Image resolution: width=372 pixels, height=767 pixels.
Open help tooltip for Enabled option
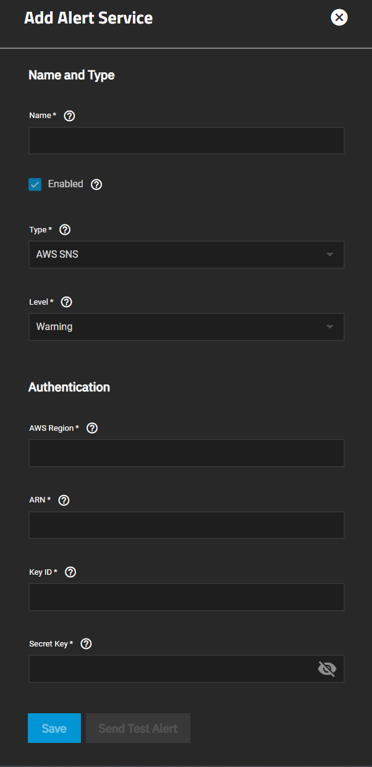point(96,184)
